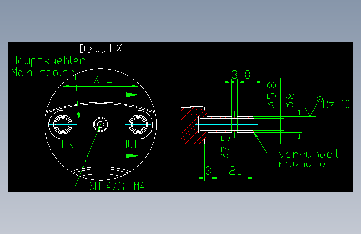Click the 'ø5,8' diameter dimension

click(x=271, y=95)
